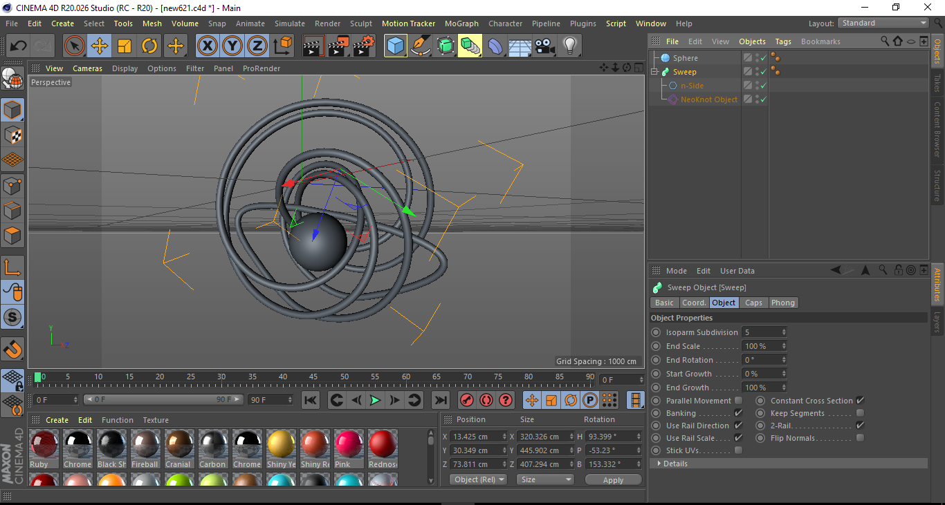Activate the Rotate tool
The image size is (945, 505).
[x=149, y=46]
